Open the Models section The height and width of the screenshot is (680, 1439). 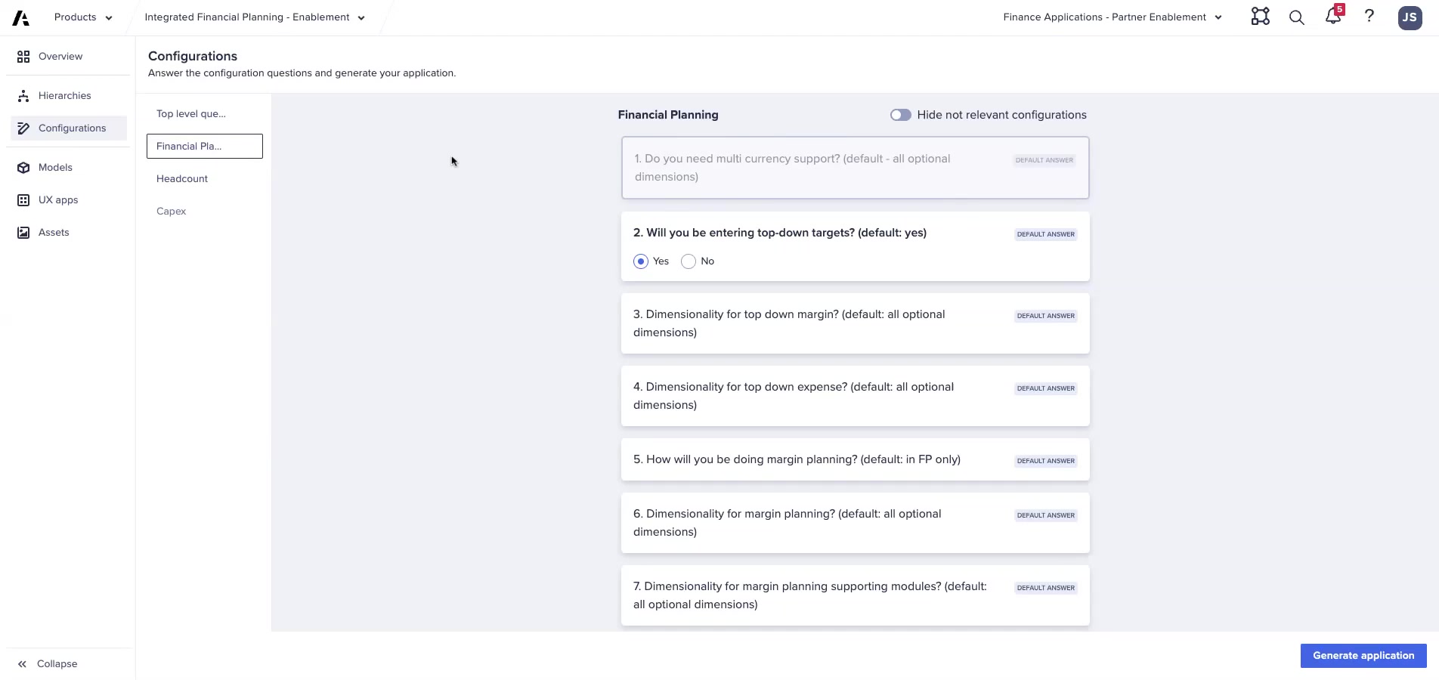point(55,167)
